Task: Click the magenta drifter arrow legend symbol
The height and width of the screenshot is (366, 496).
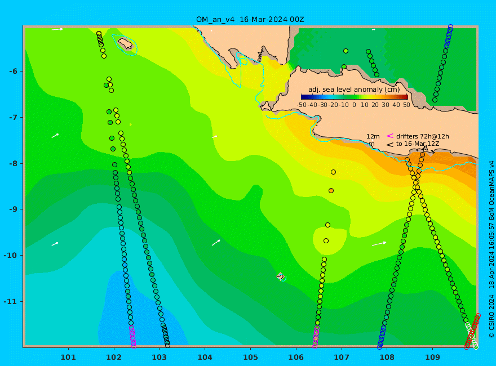Action: pyautogui.click(x=390, y=136)
